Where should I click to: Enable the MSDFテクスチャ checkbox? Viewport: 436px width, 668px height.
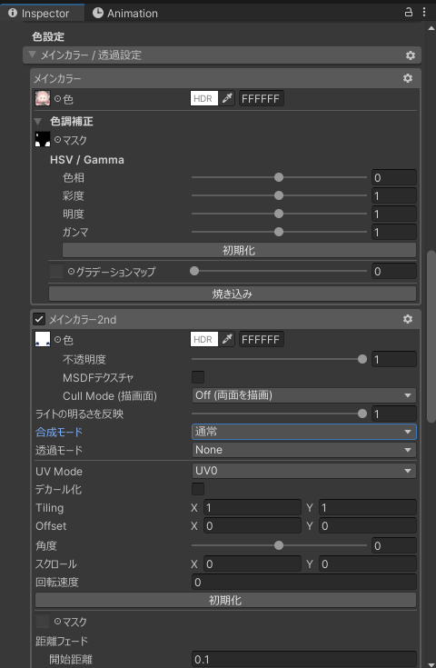click(x=198, y=377)
